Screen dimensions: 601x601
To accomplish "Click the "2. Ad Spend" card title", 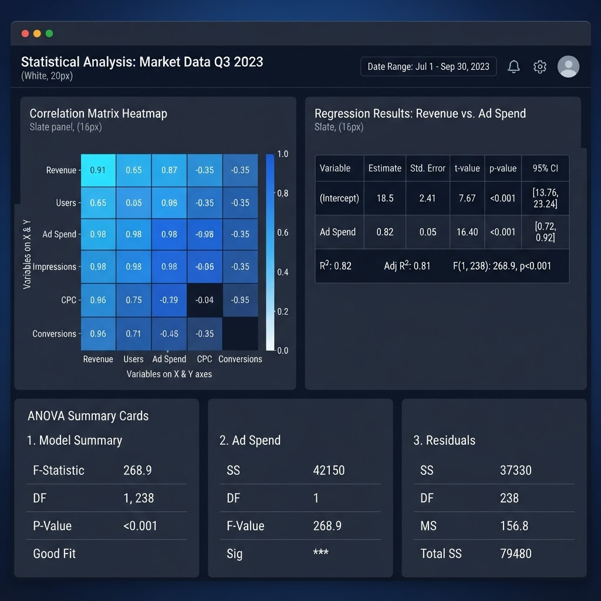I will coord(250,440).
